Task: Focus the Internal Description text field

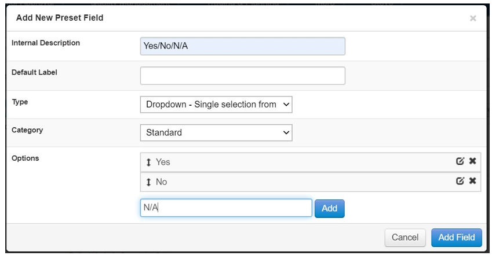Action: [242, 46]
